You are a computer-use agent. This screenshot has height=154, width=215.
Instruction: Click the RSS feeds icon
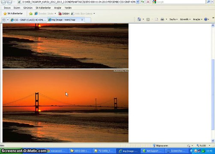148,19
